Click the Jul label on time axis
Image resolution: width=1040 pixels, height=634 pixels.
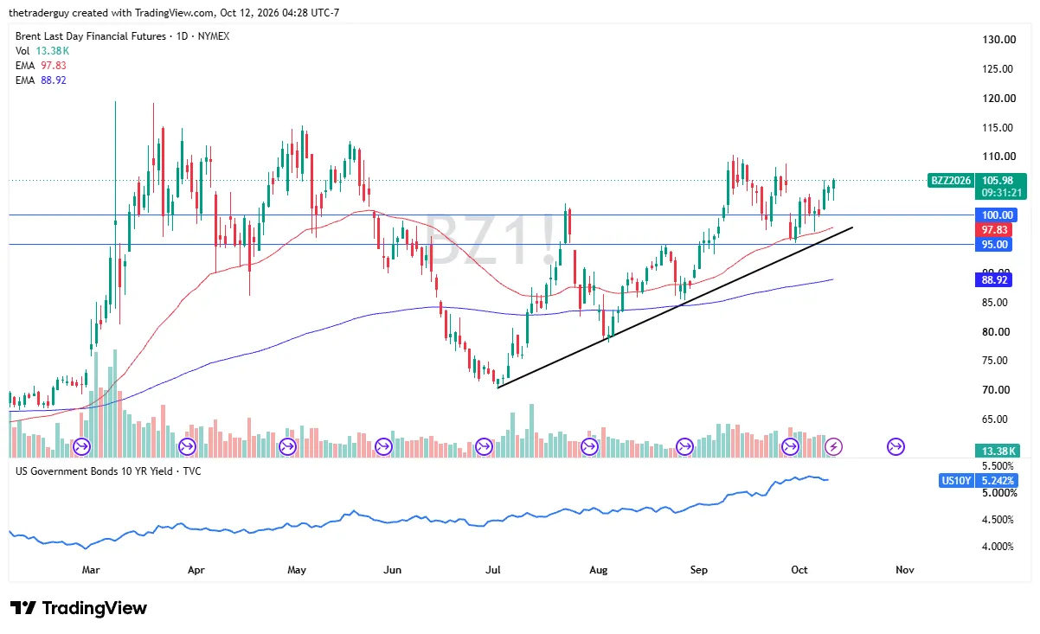(494, 570)
